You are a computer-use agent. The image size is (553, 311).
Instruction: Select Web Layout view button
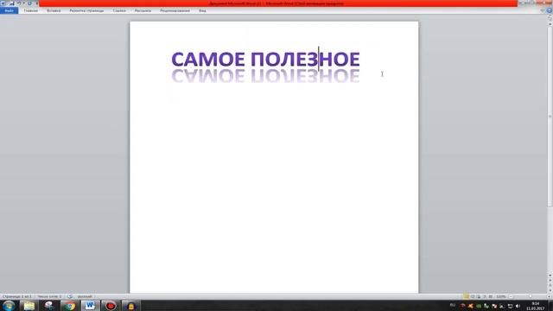click(x=479, y=296)
